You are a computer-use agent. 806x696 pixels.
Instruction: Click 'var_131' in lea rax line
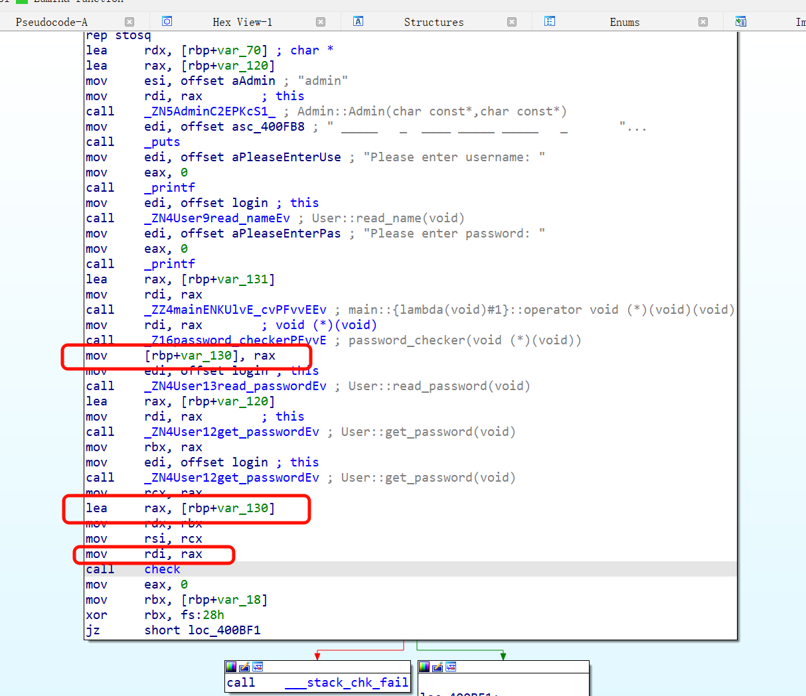coord(243,279)
